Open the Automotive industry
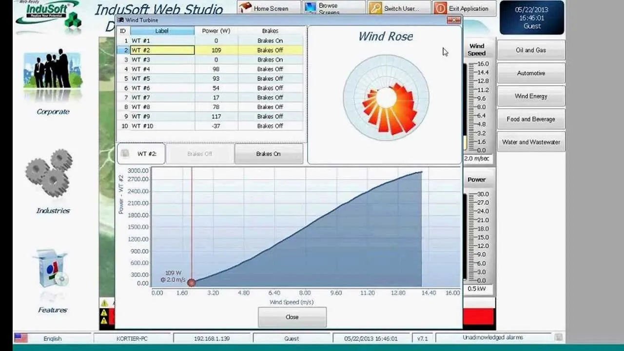Viewport: 624px width, 351px height. [x=531, y=73]
